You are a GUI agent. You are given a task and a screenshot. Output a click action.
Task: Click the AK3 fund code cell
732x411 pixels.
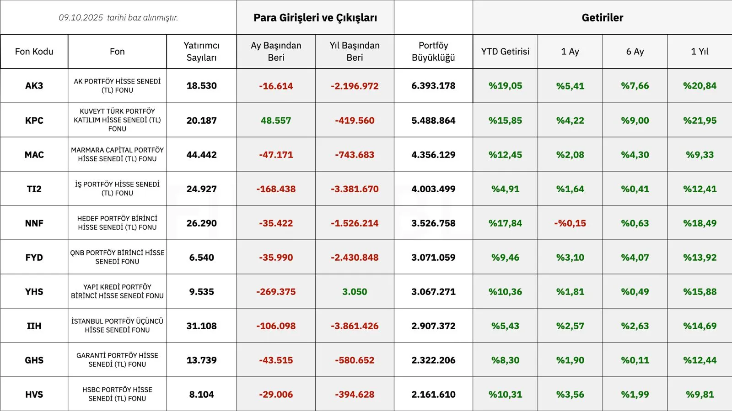tap(34, 86)
